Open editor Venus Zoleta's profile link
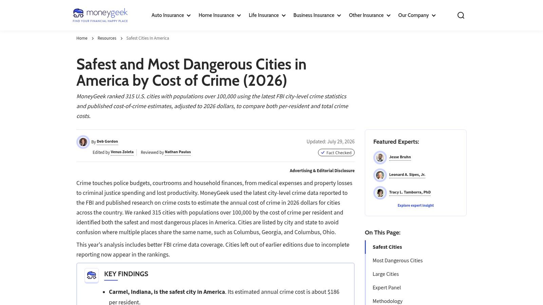The height and width of the screenshot is (305, 543). [122, 152]
